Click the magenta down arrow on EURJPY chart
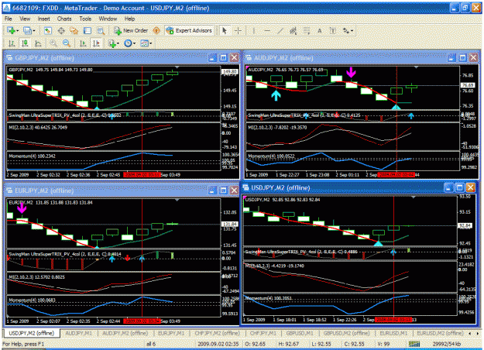The height and width of the screenshot is (350, 484). (x=22, y=208)
